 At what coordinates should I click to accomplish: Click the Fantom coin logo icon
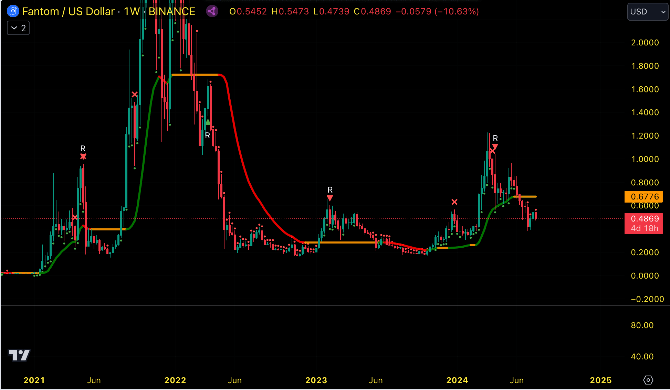point(13,11)
